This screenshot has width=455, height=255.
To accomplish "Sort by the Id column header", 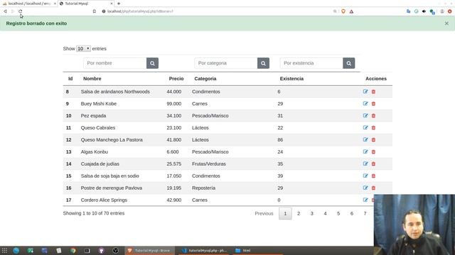I will [70, 79].
